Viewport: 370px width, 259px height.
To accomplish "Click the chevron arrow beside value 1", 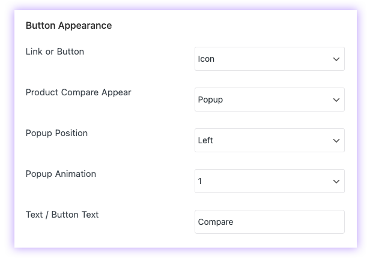I will (336, 182).
